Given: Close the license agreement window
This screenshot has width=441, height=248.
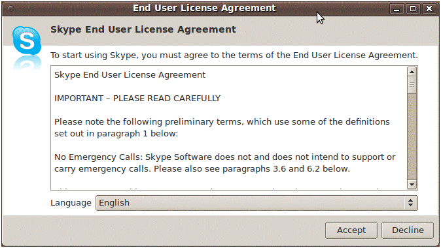Looking at the screenshot, I should (429, 8).
